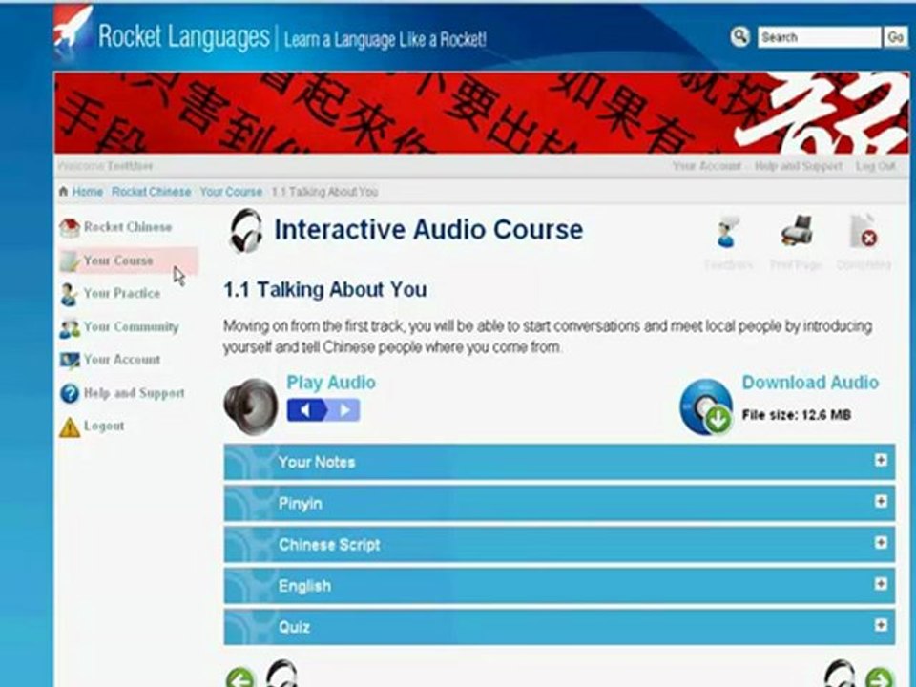Start audio with the player play arrow

coord(344,410)
